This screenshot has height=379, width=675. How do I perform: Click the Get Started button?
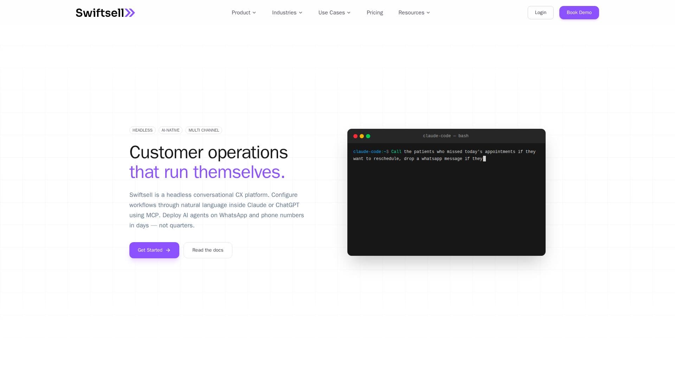coord(154,250)
